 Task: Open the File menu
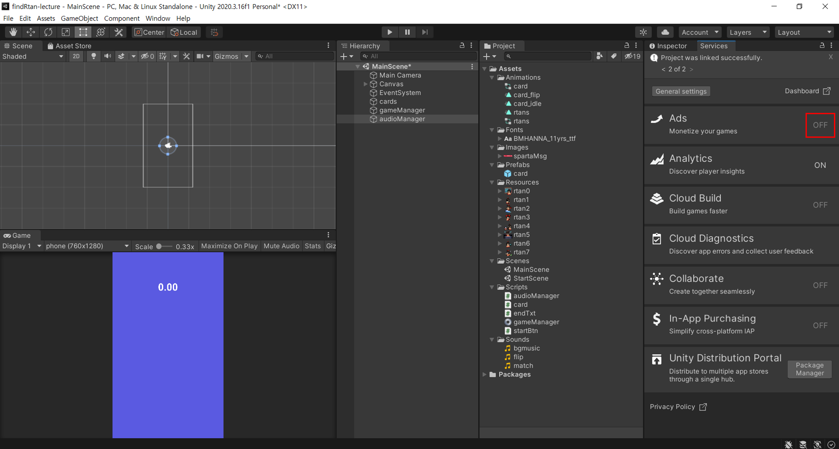8,18
